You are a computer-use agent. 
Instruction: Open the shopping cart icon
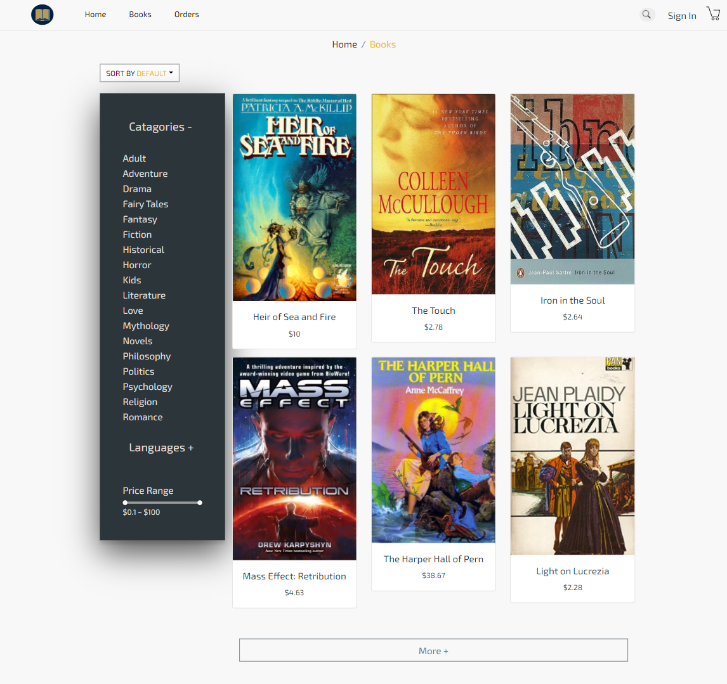[x=714, y=13]
